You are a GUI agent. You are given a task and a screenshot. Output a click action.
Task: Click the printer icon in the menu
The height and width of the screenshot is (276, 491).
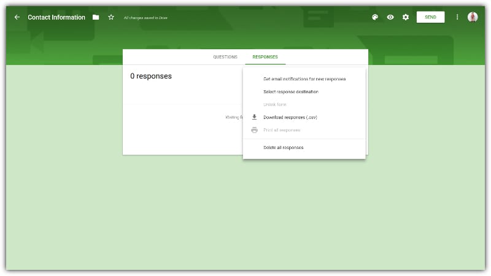pos(254,130)
